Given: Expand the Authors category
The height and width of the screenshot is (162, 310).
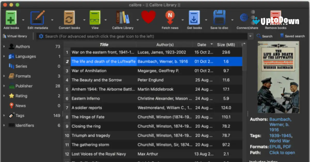Looking at the screenshot, I should coord(4,46).
